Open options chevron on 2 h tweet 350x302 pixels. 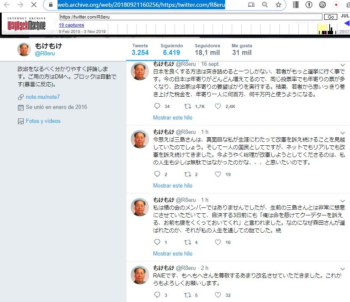pyautogui.click(x=343, y=269)
